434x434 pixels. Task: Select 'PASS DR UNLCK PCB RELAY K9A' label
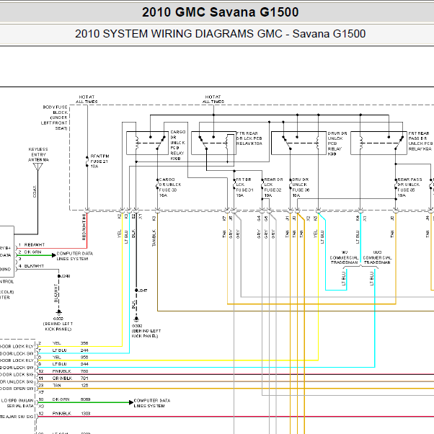420,141
